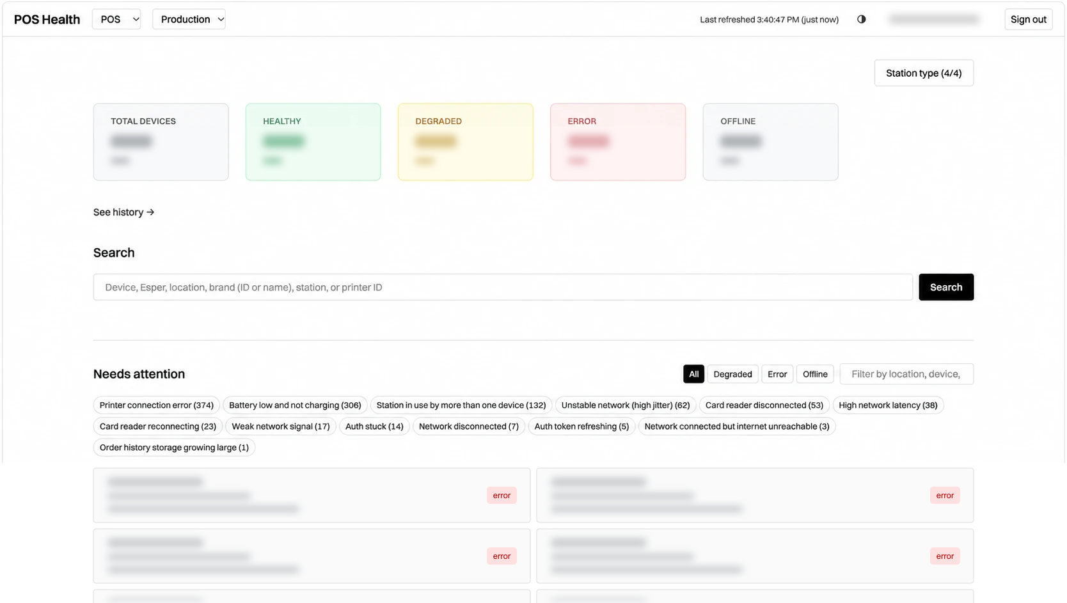Select Auth token refreshing (5) chip
The width and height of the screenshot is (1067, 603).
pos(581,427)
